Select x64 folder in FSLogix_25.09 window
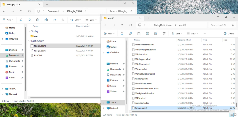Viewport: 239px width, 118px height. click(x=36, y=36)
